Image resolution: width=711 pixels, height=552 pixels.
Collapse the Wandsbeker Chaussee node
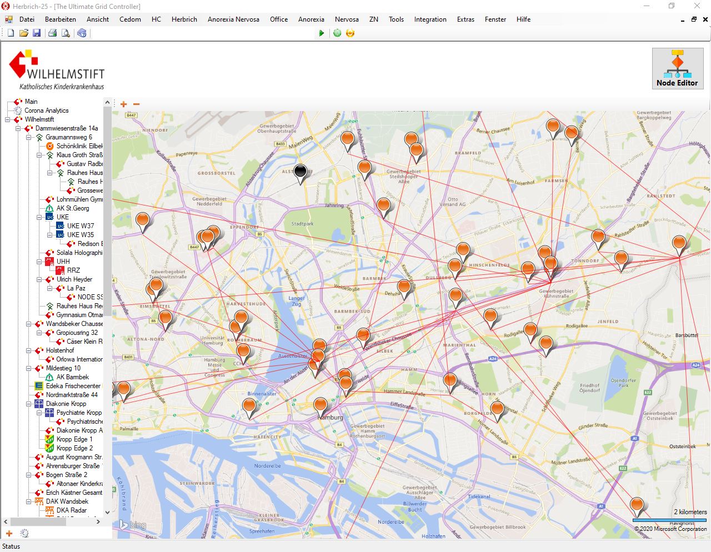(29, 324)
